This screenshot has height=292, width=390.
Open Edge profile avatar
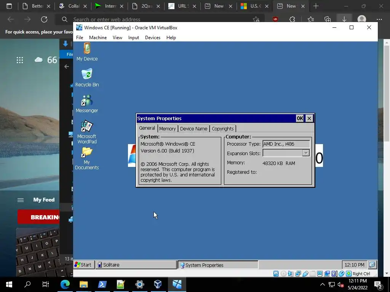(x=362, y=19)
